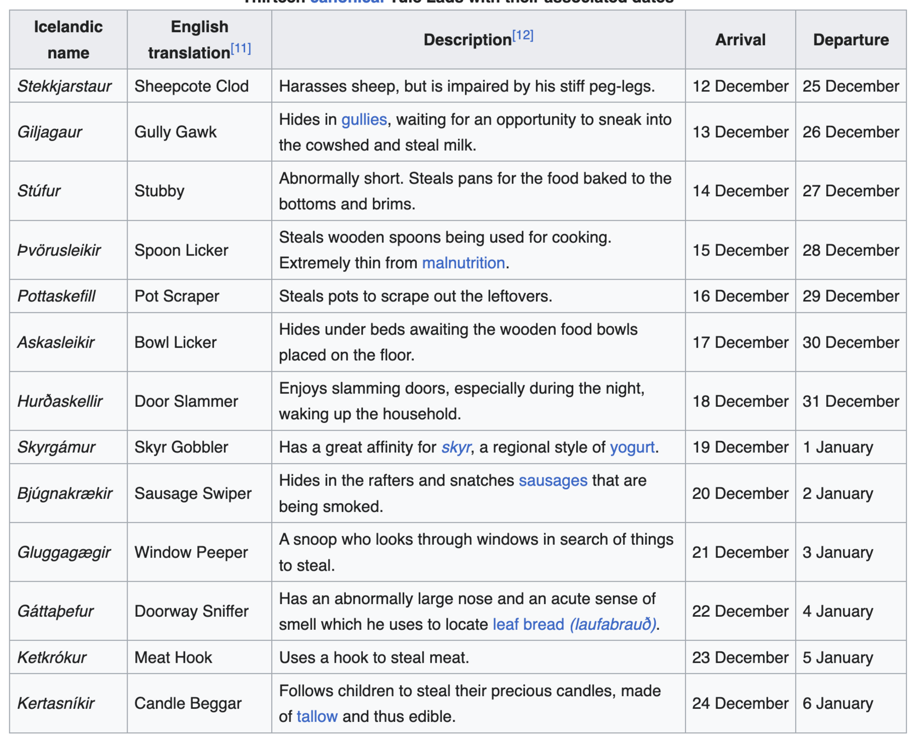
Task: Select the Icelandic name column header
Action: tap(68, 39)
